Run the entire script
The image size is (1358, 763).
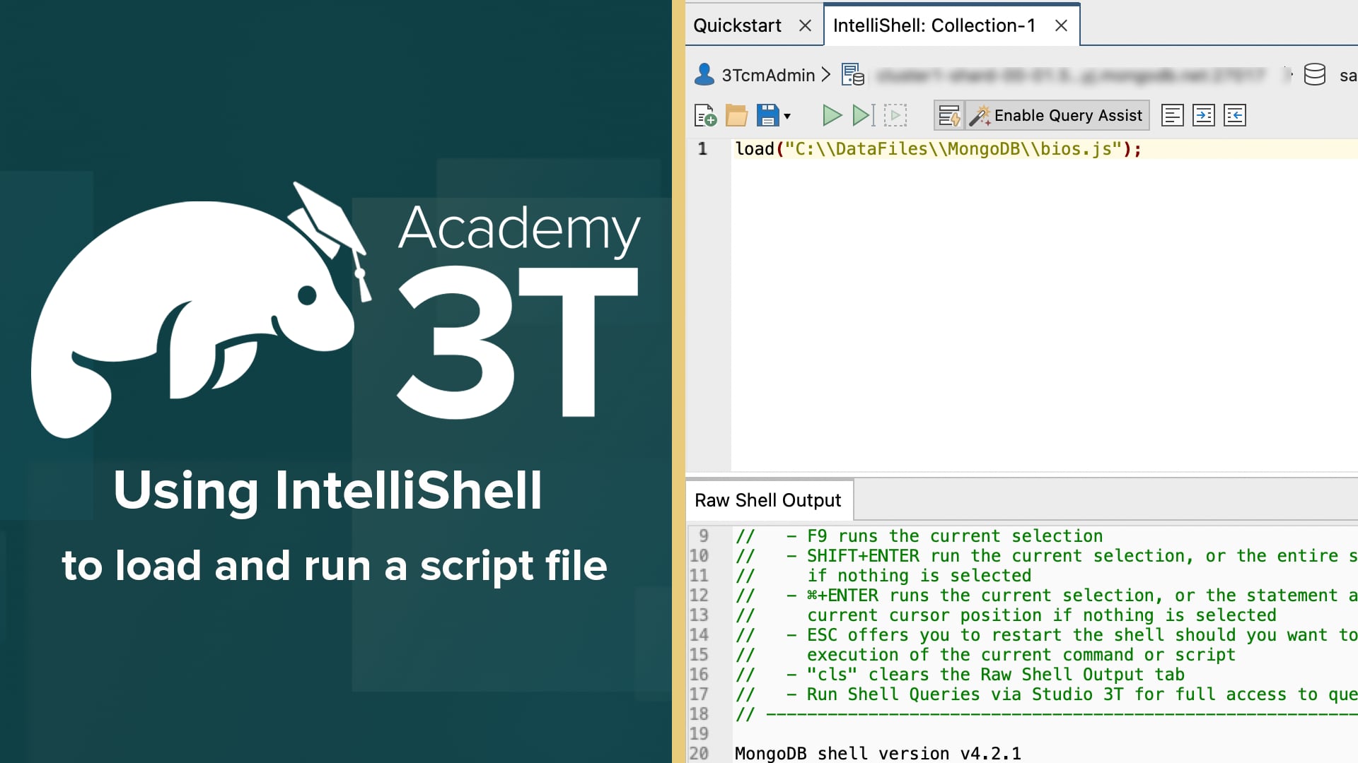pyautogui.click(x=832, y=115)
